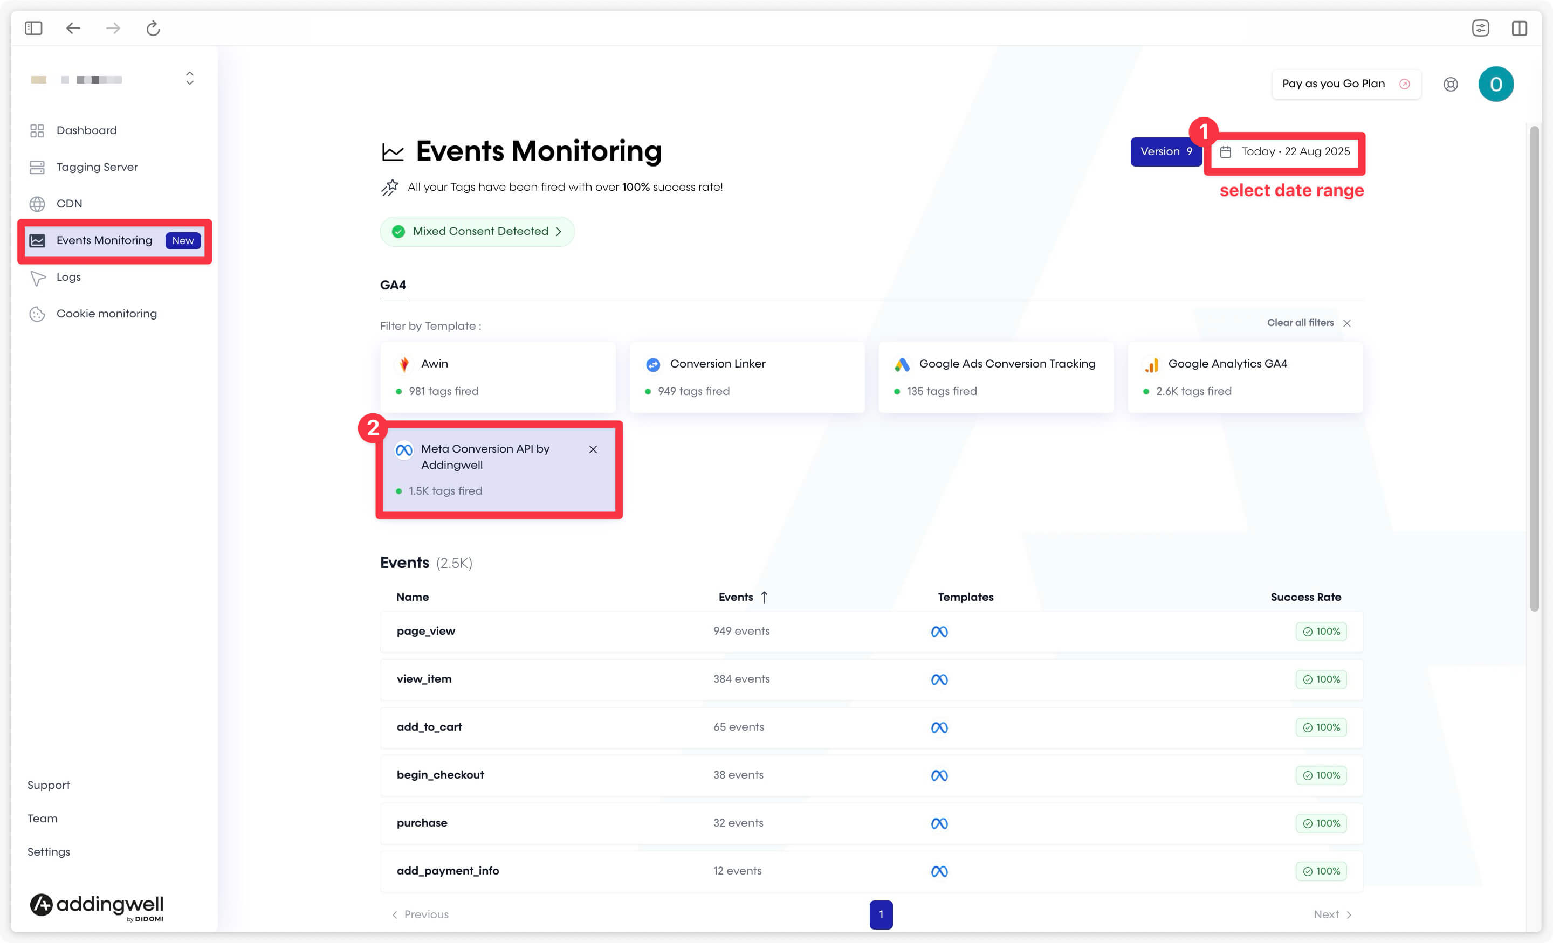Click the Google Analytics bars icon

(x=1151, y=364)
